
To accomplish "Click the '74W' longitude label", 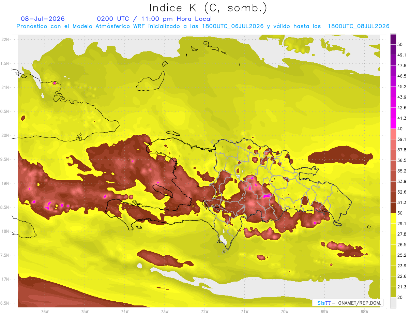I will pyautogui.click(x=125, y=312).
